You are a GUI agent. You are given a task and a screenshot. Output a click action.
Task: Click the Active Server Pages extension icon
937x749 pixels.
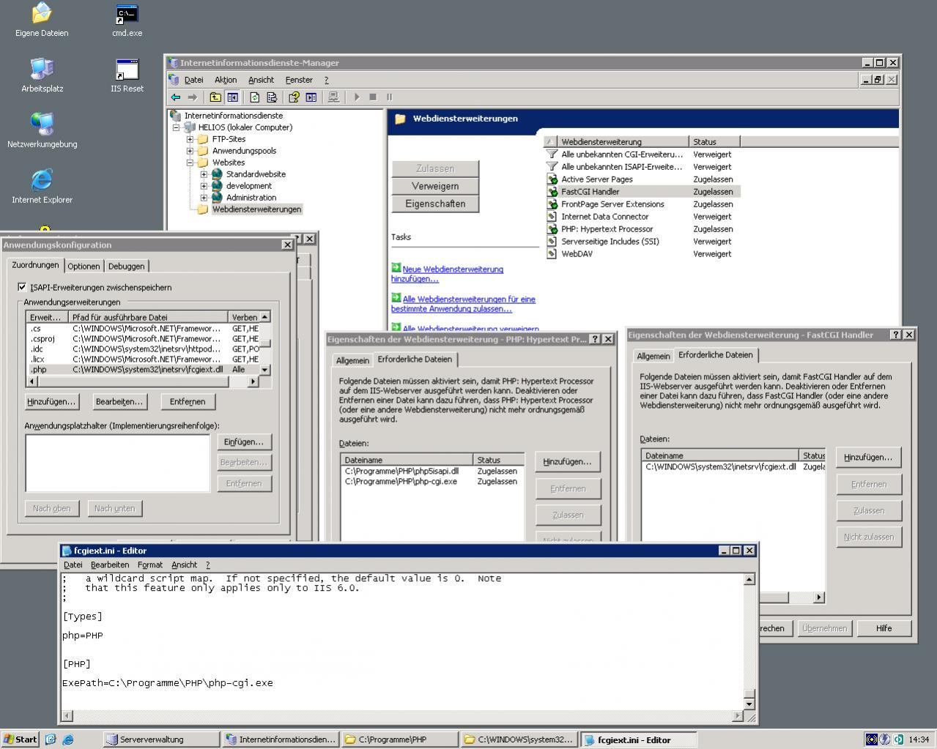pos(552,179)
